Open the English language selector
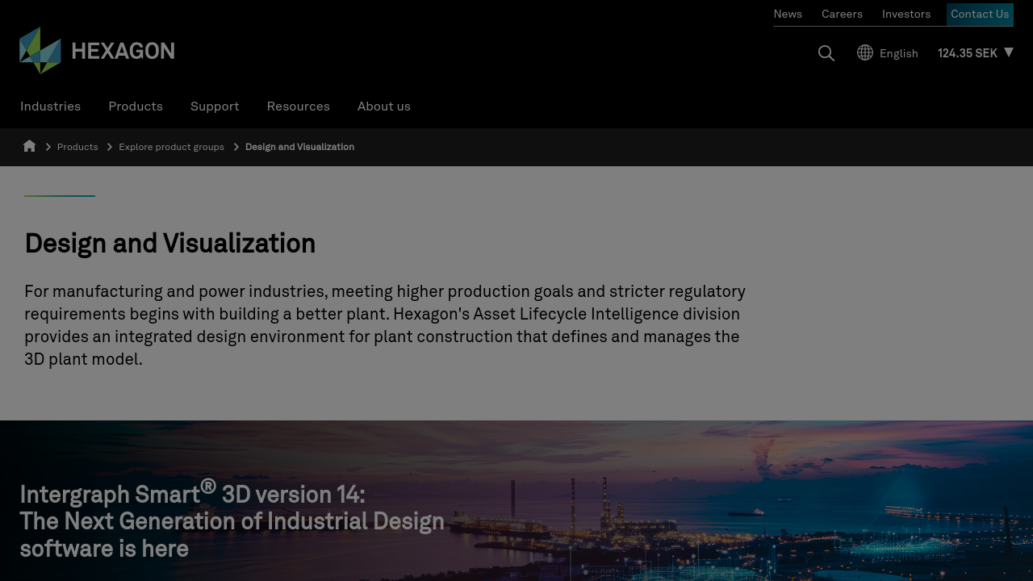Image resolution: width=1033 pixels, height=581 pixels. (x=898, y=53)
